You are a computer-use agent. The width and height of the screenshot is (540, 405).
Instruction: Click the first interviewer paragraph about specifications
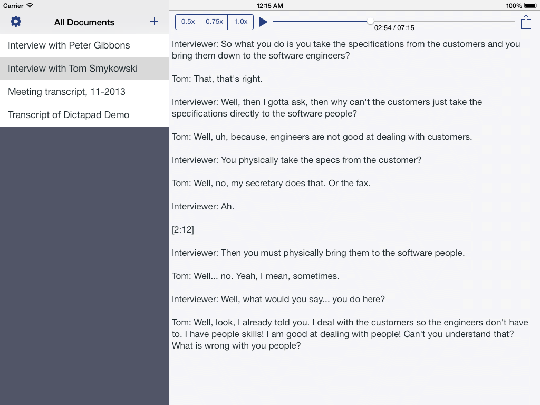(x=346, y=50)
